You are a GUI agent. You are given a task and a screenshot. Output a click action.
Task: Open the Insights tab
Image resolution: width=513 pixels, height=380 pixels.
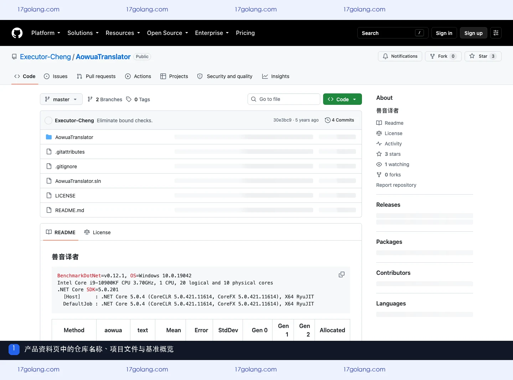click(x=276, y=76)
